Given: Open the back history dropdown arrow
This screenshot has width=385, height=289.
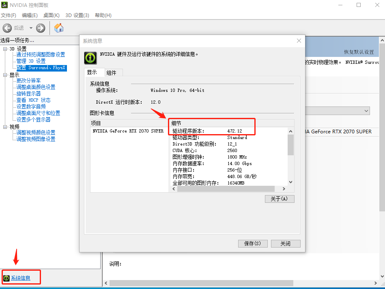Looking at the screenshot, I should 31,28.
